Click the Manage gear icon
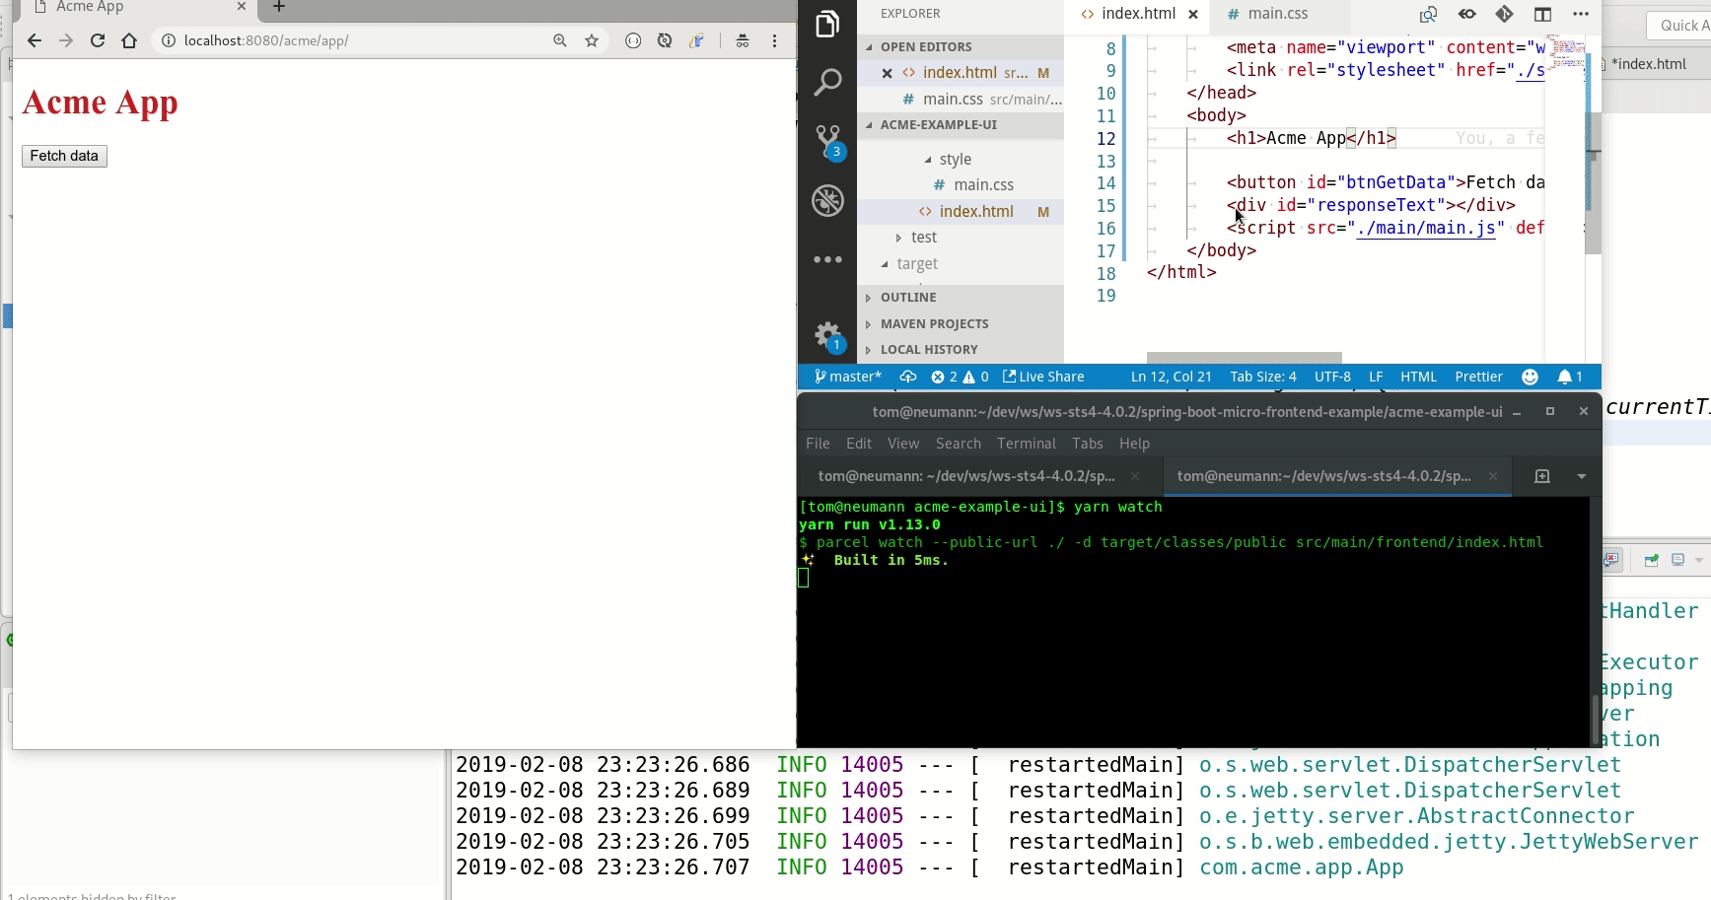 point(827,335)
